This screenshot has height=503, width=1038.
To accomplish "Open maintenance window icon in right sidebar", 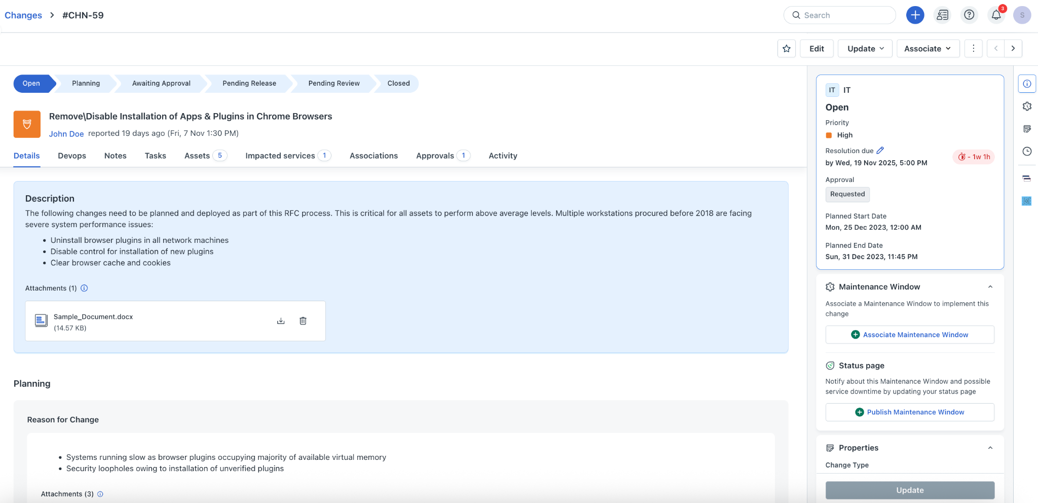I will click(1027, 106).
